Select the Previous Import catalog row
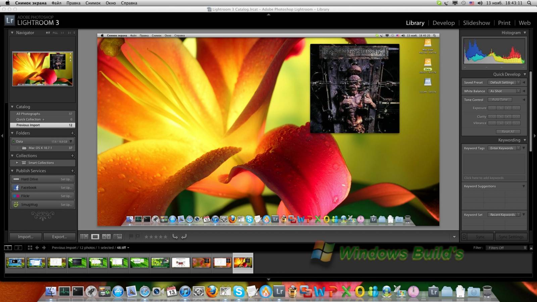 point(43,125)
